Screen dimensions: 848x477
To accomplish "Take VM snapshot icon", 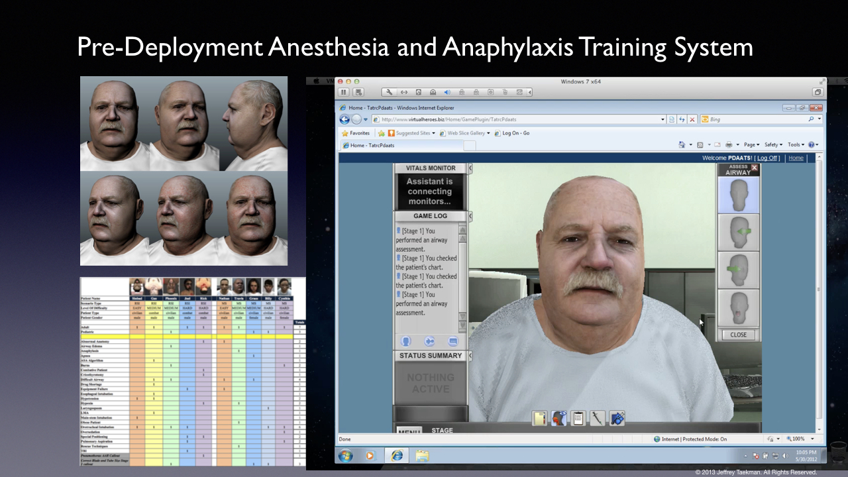I will click(x=358, y=92).
